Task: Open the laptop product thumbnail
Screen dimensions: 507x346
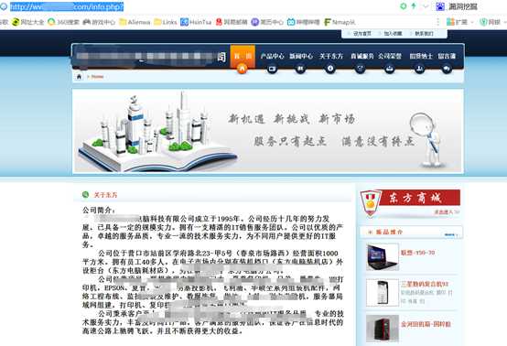Action: (383, 257)
